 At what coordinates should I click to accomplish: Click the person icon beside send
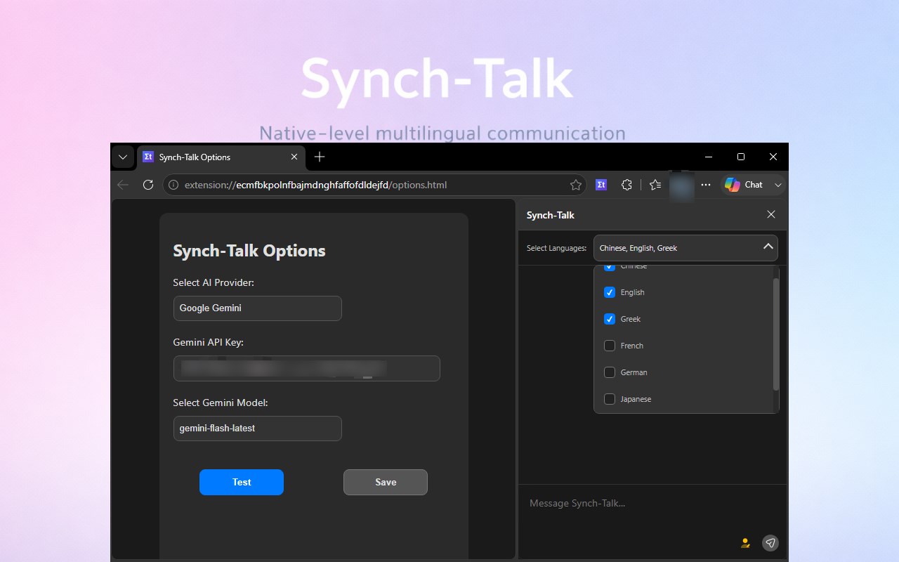(x=745, y=543)
